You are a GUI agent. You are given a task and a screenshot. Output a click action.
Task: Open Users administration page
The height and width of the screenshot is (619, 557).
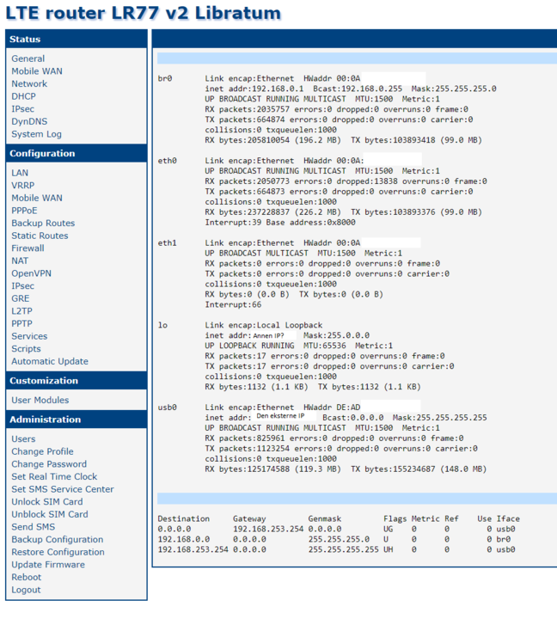click(x=23, y=439)
